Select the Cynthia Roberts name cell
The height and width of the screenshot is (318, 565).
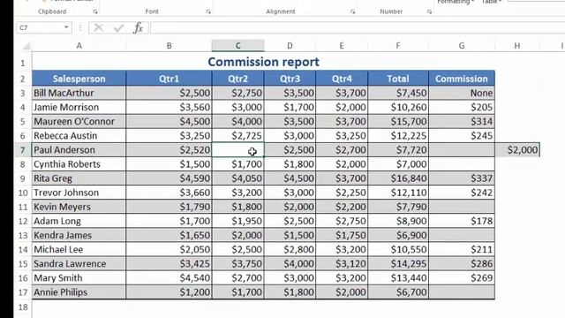(x=79, y=164)
